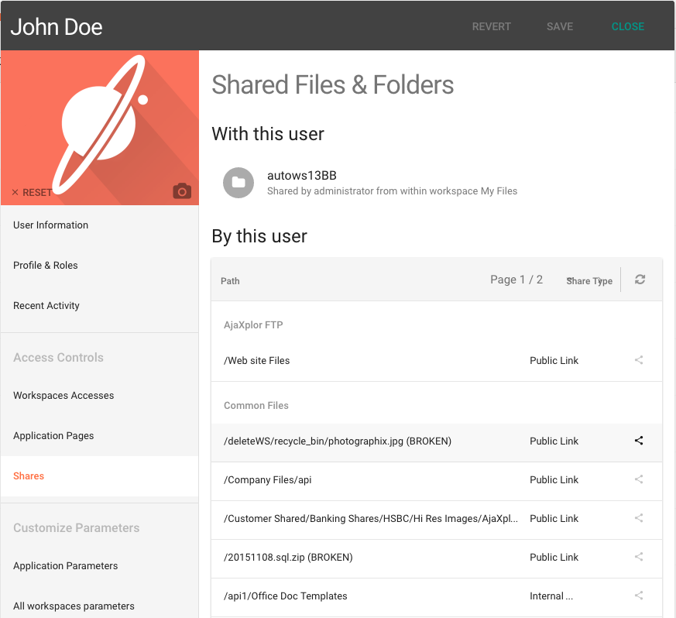This screenshot has height=618, width=676.
Task: Click the camera icon on avatar
Action: [182, 191]
